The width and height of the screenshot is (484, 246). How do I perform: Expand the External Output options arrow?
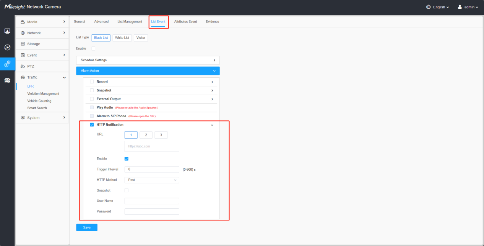pyautogui.click(x=212, y=99)
